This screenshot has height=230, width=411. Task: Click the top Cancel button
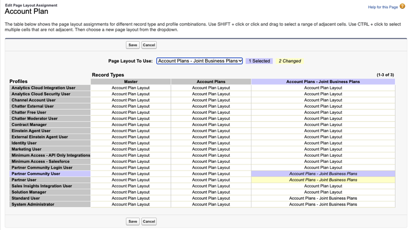(x=149, y=45)
